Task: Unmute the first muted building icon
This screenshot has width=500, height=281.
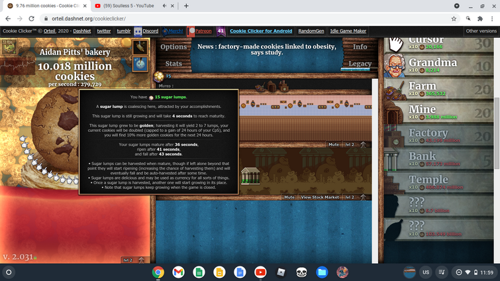Action: 260,86
